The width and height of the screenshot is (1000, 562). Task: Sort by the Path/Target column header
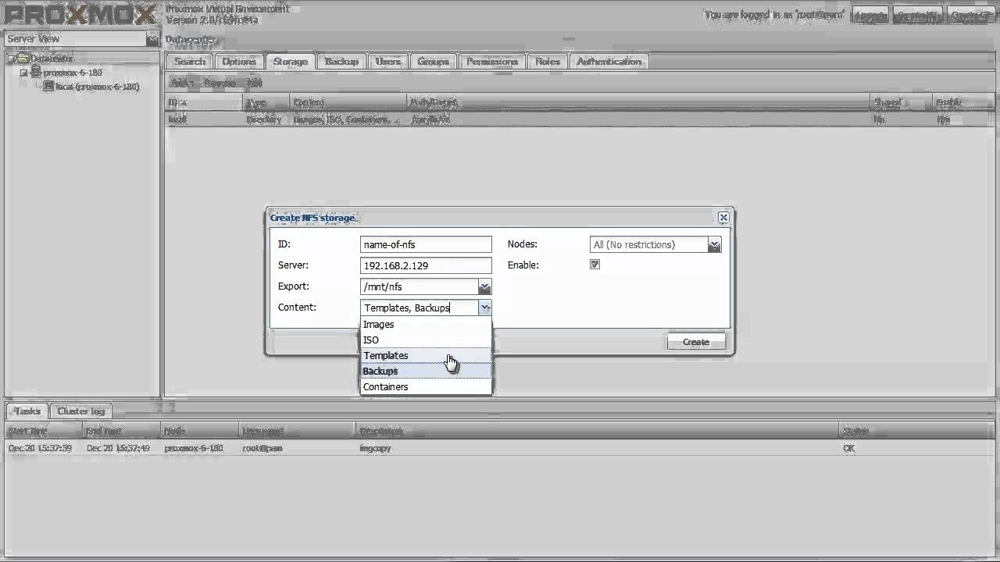639,102
